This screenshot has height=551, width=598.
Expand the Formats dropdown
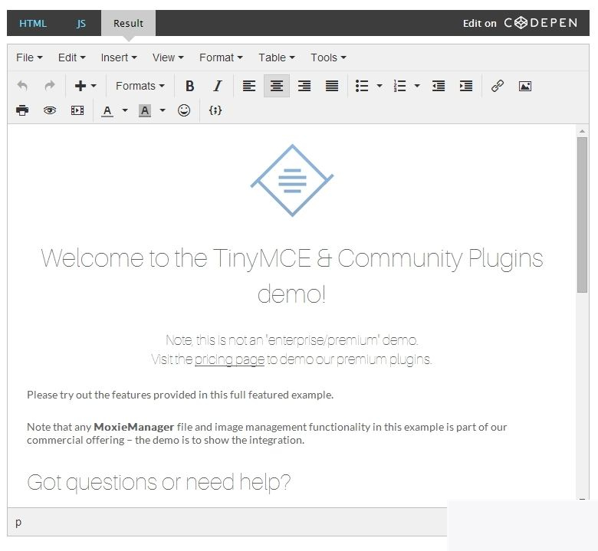point(140,86)
